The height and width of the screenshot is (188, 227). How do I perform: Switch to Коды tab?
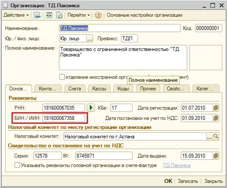pos(123,89)
